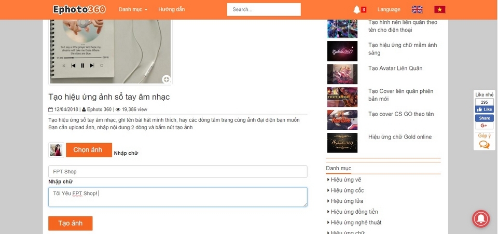The width and height of the screenshot is (498, 234).
Task: Open Tạo Avatar Liên Quân link
Action: coord(395,68)
